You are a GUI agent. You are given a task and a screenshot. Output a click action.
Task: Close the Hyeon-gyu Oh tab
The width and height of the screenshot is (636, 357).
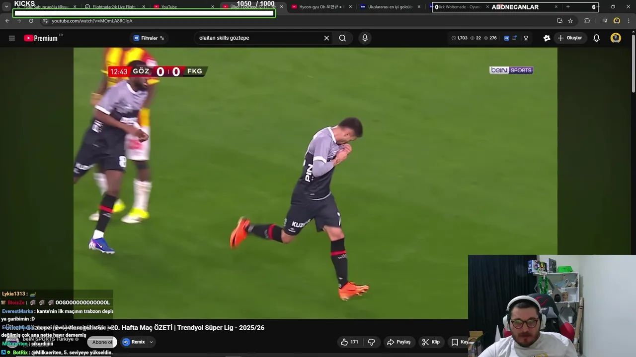350,7
